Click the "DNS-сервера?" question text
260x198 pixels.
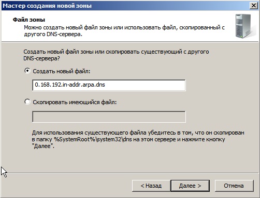point(41,58)
